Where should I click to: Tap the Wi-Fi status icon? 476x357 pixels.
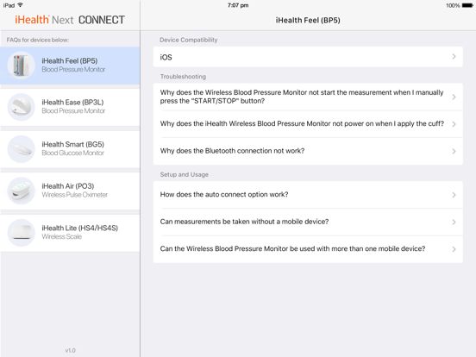point(21,5)
